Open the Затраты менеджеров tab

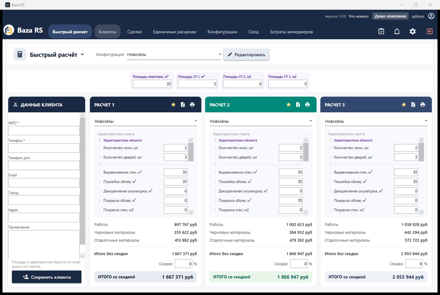[x=291, y=32]
